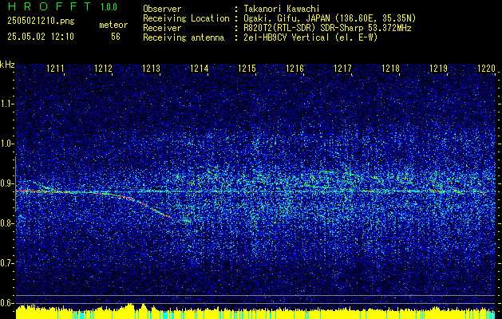Click the 1220 time marker
The height and width of the screenshot is (319, 502).
pyautogui.click(x=487, y=69)
